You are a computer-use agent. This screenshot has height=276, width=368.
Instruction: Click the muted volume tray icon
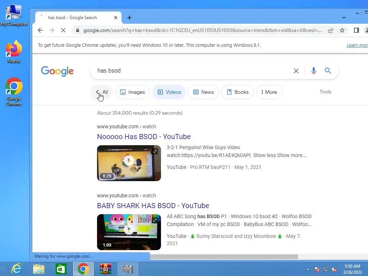pos(334,269)
